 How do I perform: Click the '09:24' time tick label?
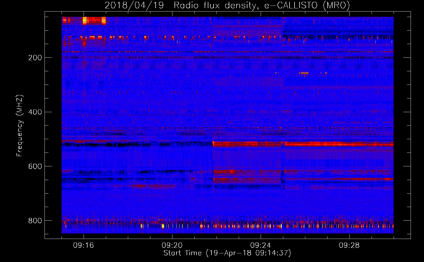pos(260,245)
